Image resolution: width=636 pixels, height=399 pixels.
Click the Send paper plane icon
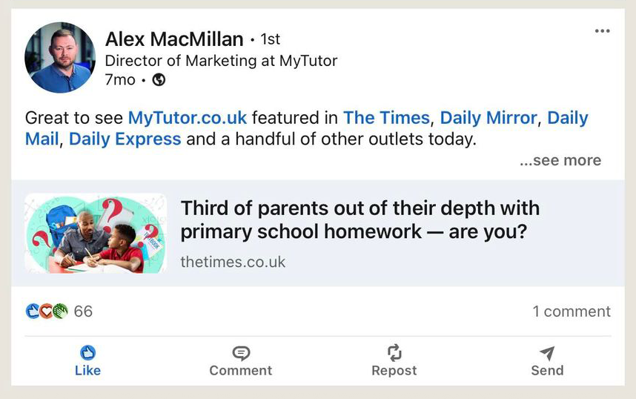coord(547,353)
